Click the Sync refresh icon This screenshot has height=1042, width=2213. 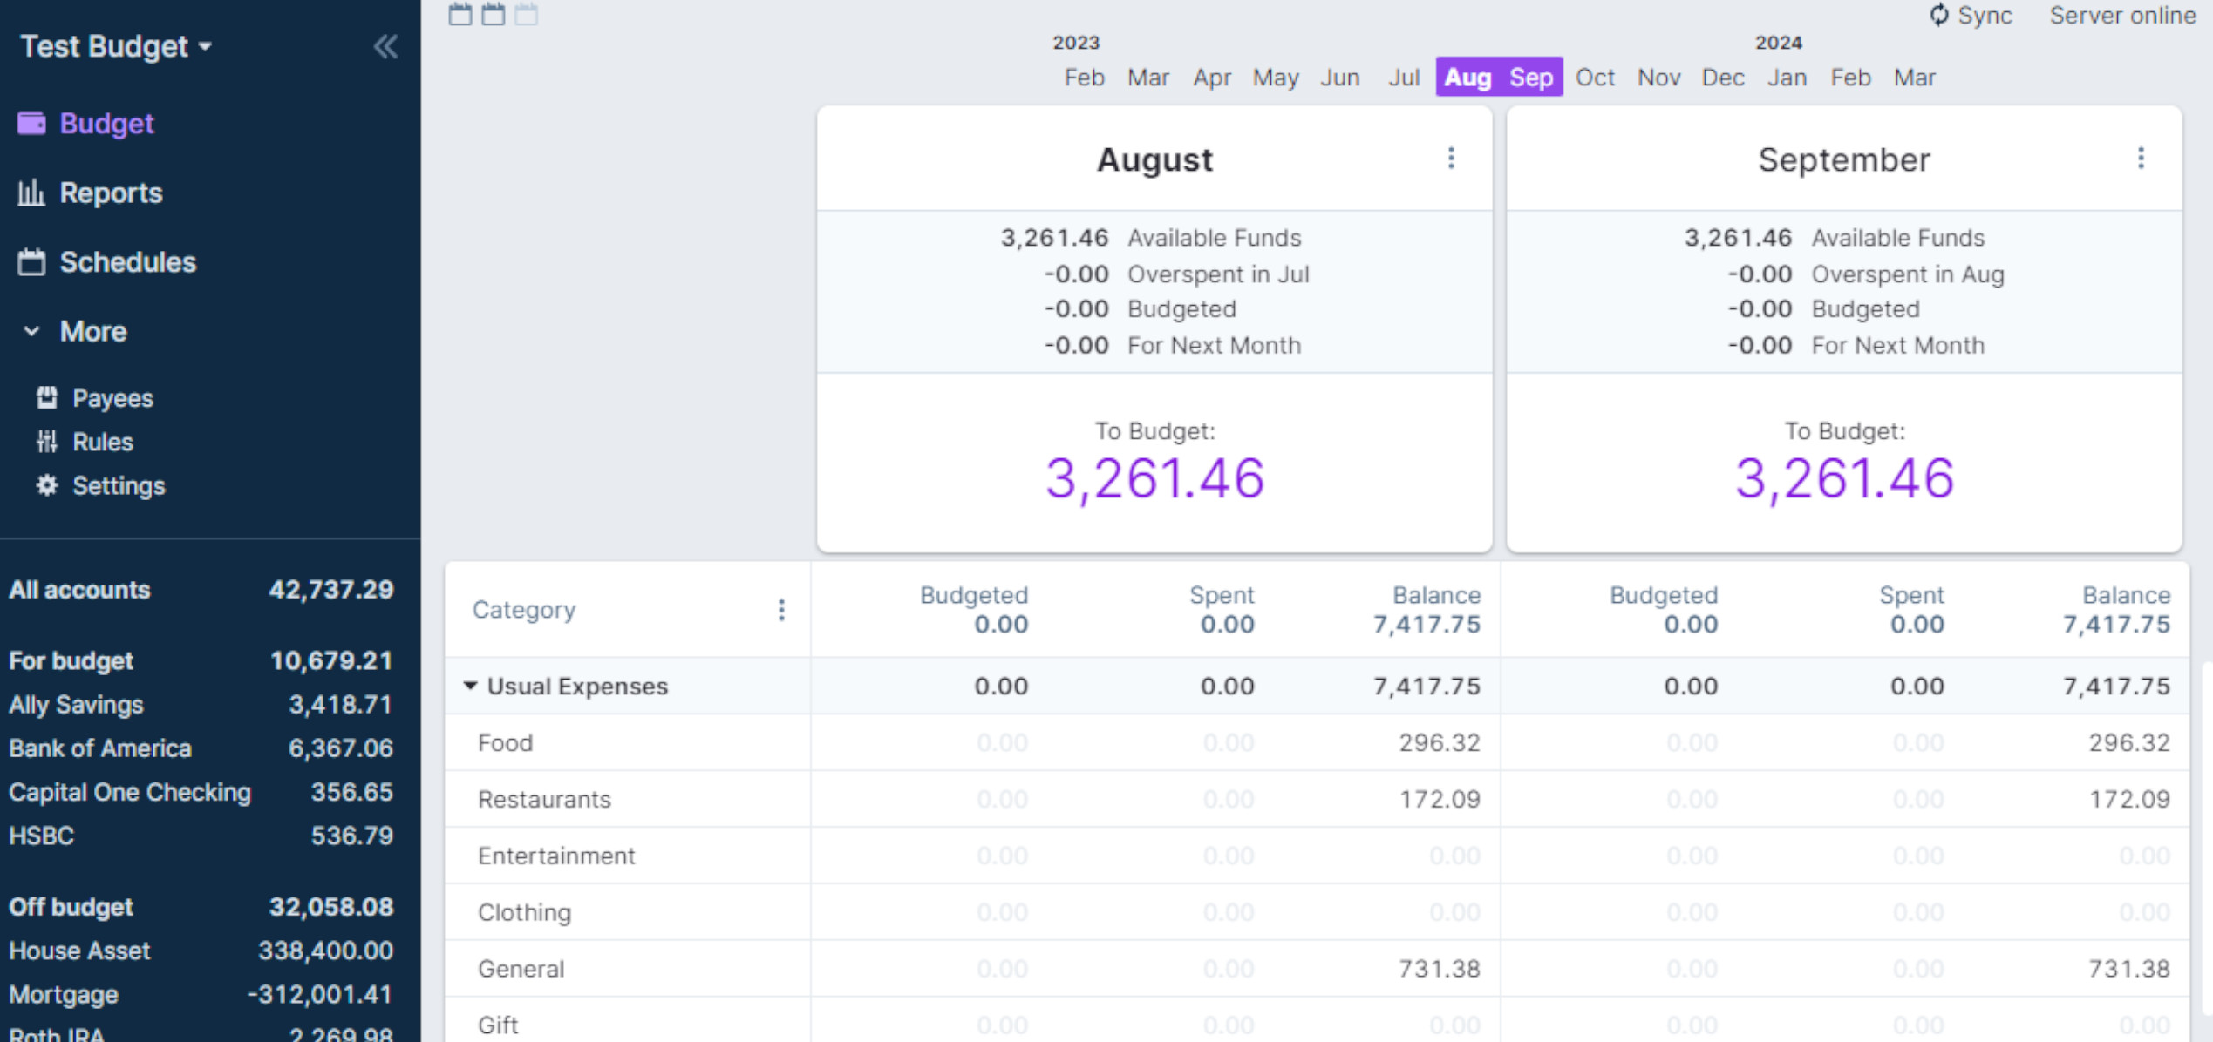pos(1937,15)
